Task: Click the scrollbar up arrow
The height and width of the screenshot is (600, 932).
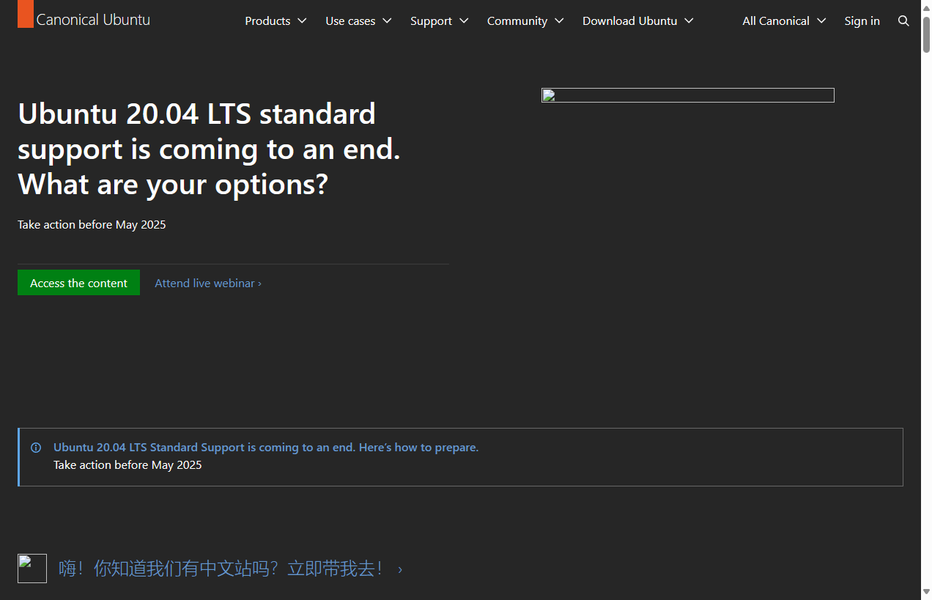Action: coord(926,7)
